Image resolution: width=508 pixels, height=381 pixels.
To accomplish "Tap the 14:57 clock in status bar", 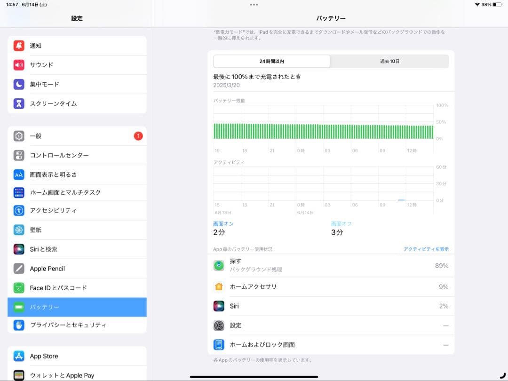I will click(12, 5).
